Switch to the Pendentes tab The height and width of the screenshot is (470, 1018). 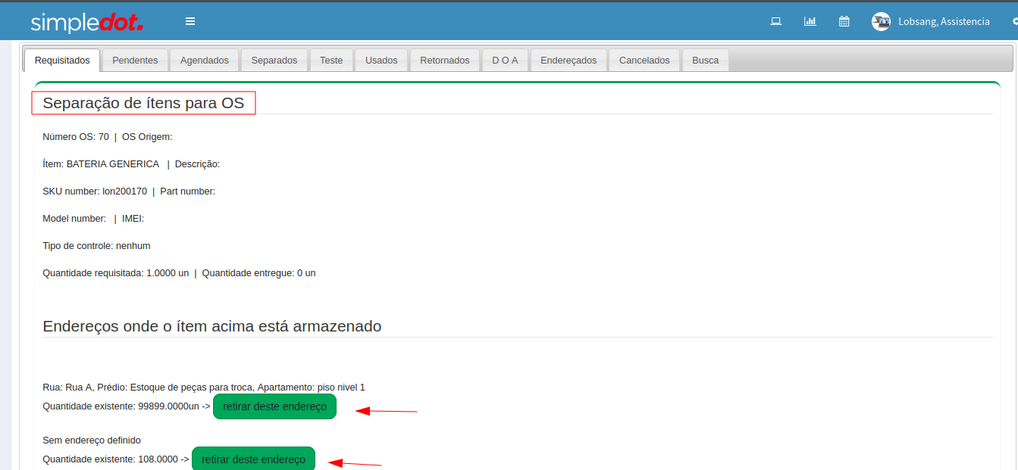coord(135,61)
